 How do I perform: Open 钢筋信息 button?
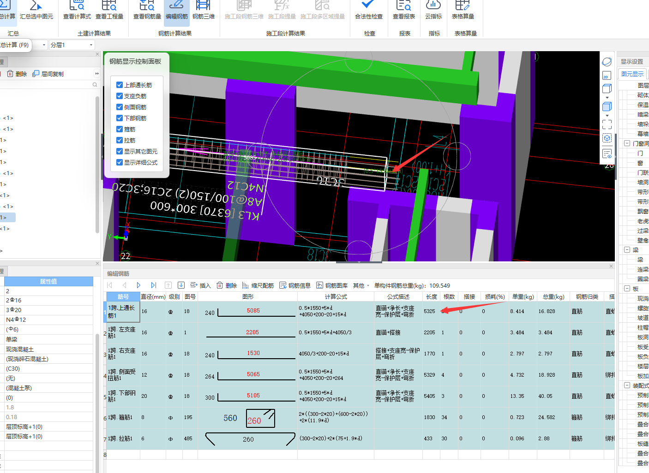click(x=295, y=286)
